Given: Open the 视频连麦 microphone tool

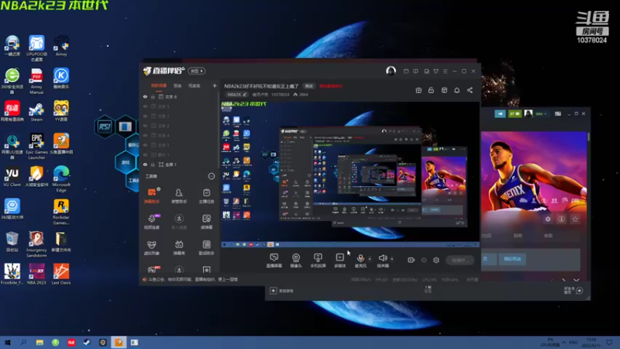Looking at the screenshot, I should (152, 221).
